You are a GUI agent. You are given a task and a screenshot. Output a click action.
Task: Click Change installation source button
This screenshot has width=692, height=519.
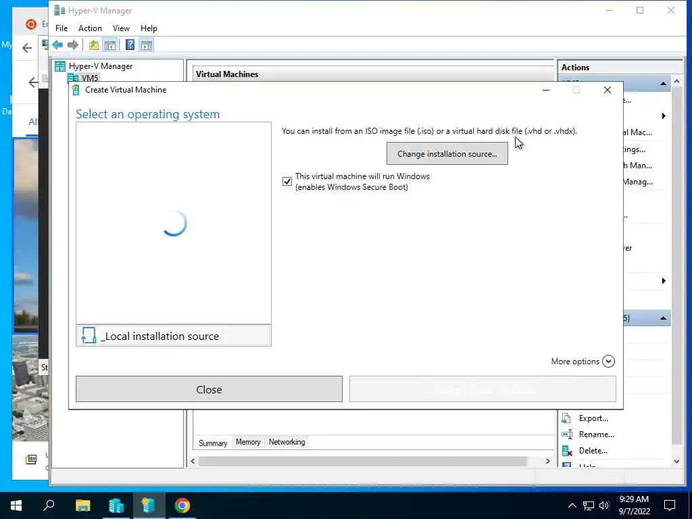(447, 153)
